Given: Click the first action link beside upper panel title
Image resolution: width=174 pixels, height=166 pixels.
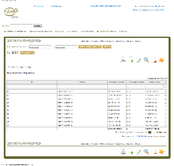Looking at the screenshot, I should click(85, 41).
